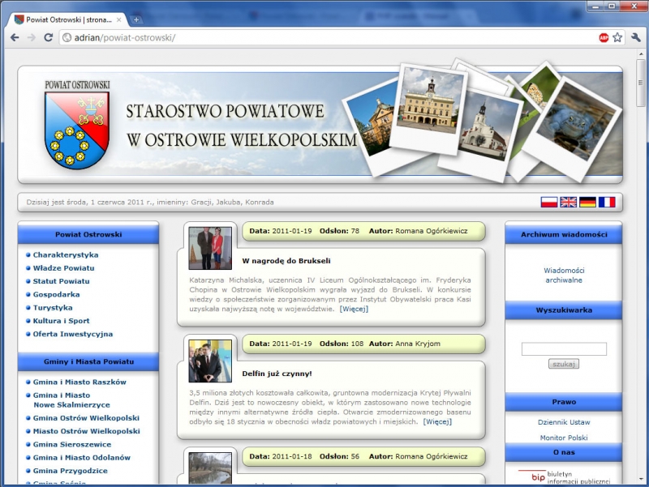Click the butterfly polaroid photo in banner
649x487 pixels.
[536, 92]
